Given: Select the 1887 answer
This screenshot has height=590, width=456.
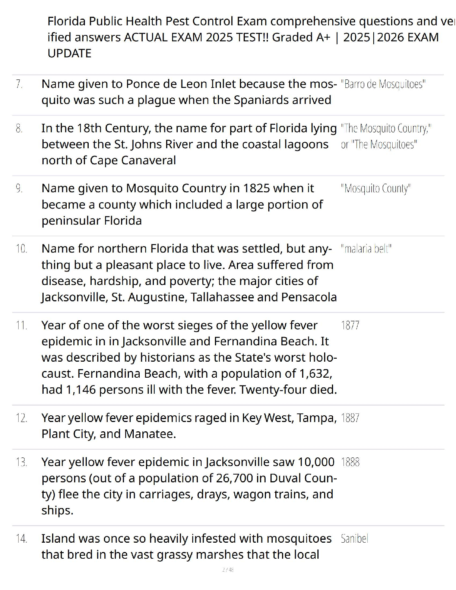Looking at the screenshot, I should point(350,418).
